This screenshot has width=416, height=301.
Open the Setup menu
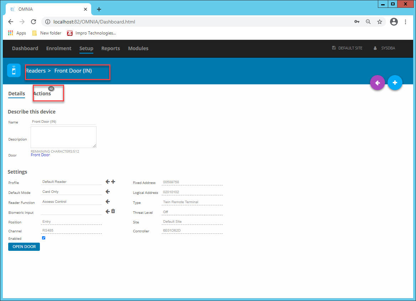click(86, 48)
